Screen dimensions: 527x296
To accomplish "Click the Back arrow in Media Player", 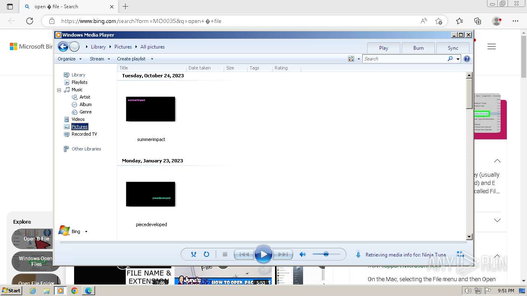I will coord(63,46).
